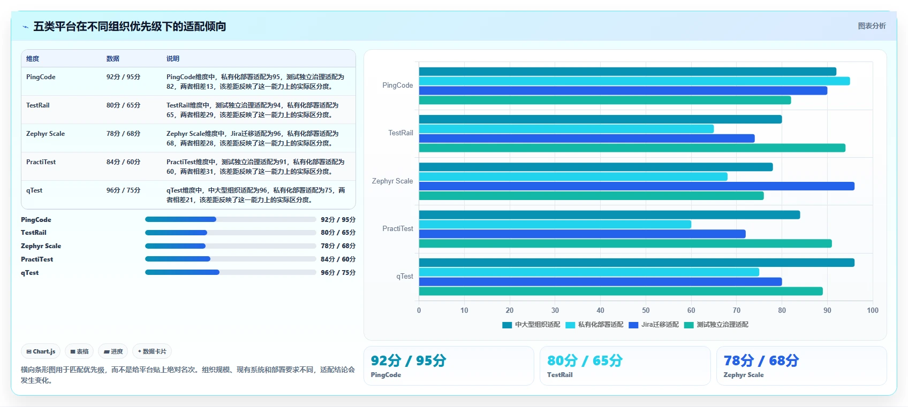This screenshot has height=407, width=908.
Task: Open the PingCode 92分 / 95分 data card
Action: point(449,366)
